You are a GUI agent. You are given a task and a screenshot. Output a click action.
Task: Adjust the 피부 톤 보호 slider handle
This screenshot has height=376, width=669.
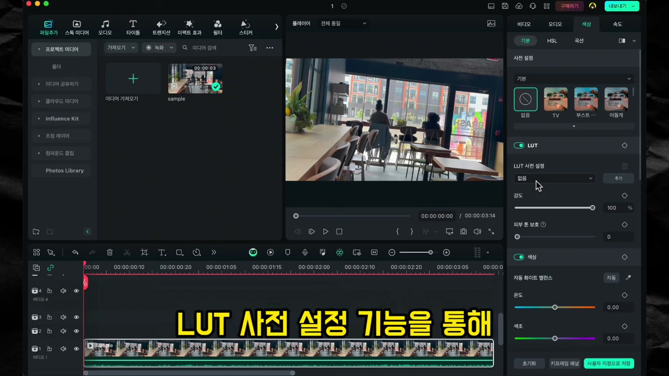coord(517,237)
